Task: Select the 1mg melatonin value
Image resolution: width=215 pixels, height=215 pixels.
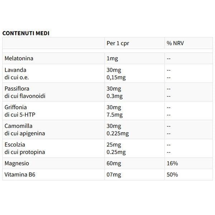Action: point(112,58)
